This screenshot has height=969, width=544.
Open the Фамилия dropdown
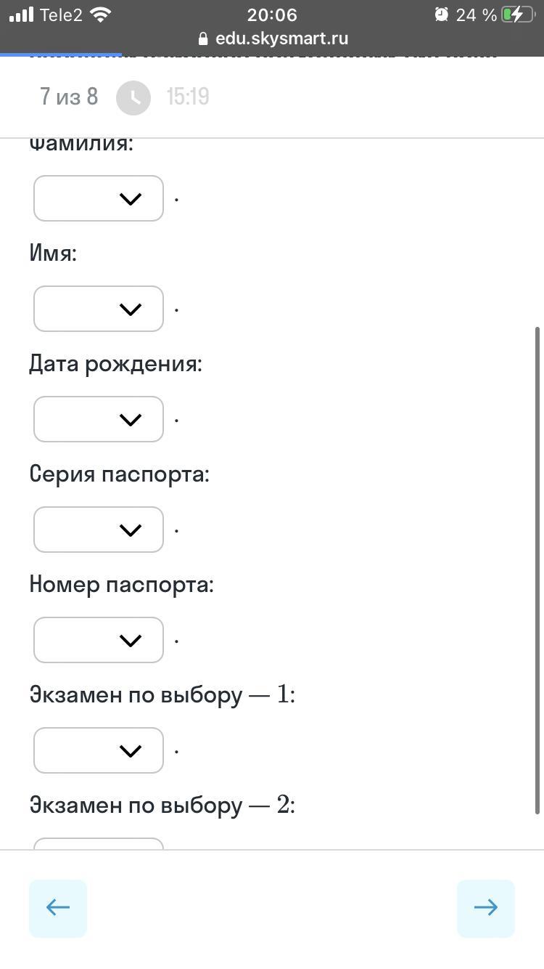click(x=99, y=198)
